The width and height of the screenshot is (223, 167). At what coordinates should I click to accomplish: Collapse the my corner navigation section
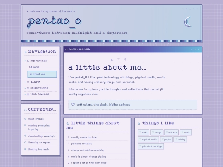40,61
